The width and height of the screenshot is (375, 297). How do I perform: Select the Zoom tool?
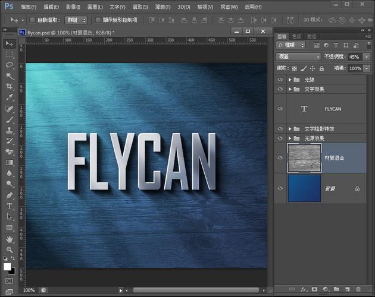click(x=10, y=249)
